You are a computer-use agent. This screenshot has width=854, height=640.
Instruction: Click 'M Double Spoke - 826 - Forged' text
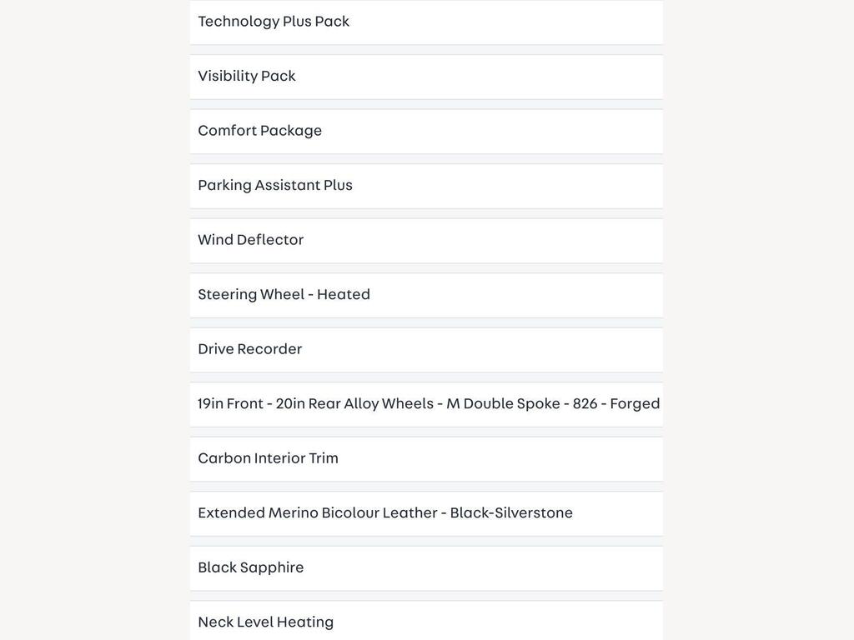click(x=553, y=404)
